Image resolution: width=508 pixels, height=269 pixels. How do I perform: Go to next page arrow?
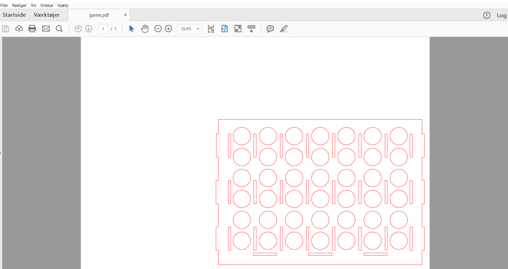(89, 29)
